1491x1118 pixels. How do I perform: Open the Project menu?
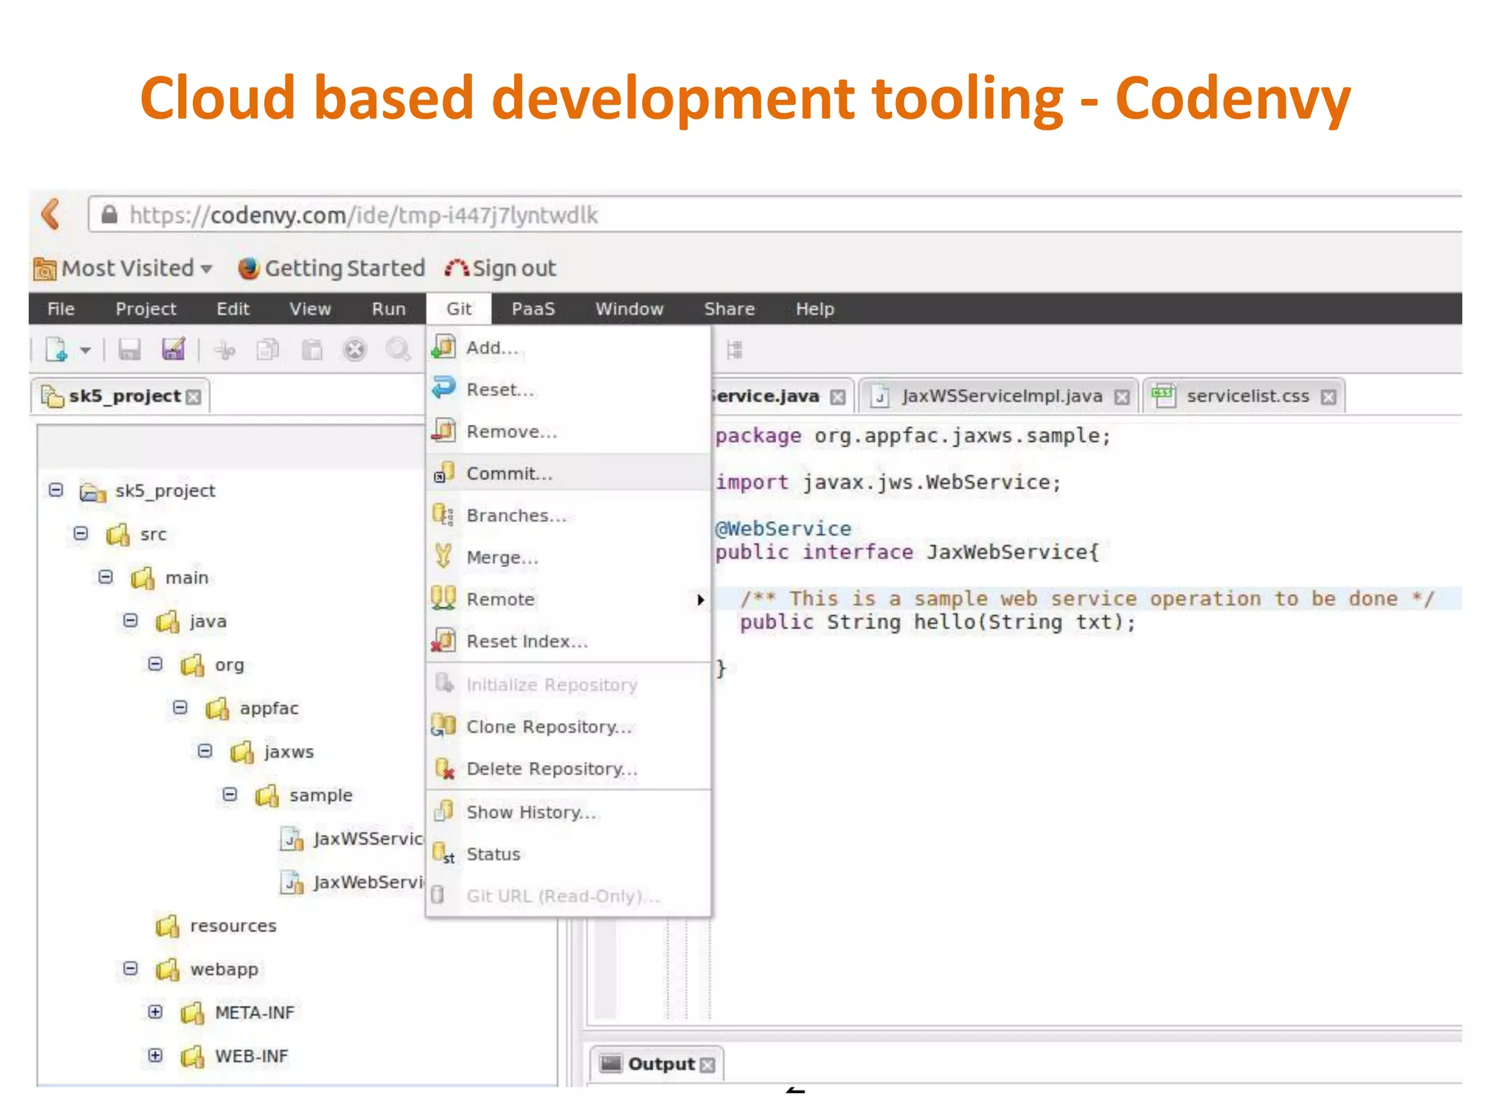(x=146, y=309)
